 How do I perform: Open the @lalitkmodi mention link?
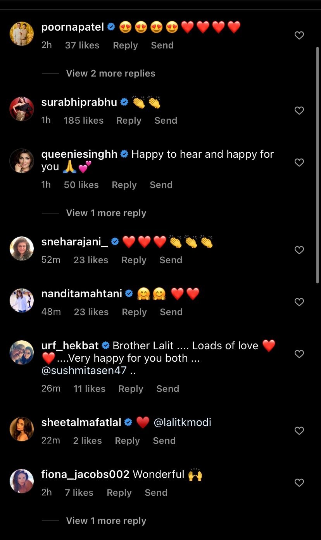pyautogui.click(x=183, y=422)
